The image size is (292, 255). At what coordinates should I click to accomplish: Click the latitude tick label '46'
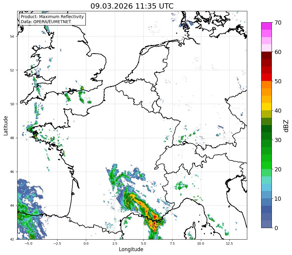coord(12,172)
